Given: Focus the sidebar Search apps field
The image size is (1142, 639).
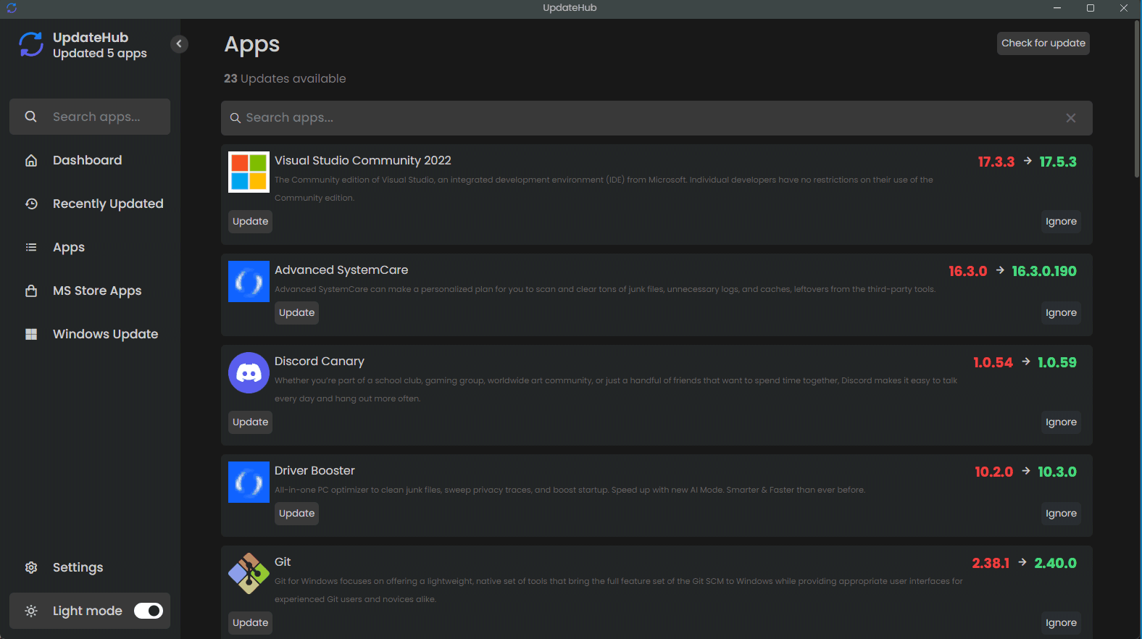Looking at the screenshot, I should pyautogui.click(x=90, y=117).
